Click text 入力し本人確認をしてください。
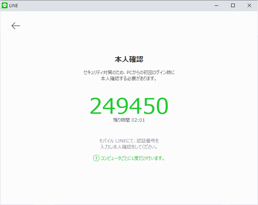This screenshot has width=258, height=205. coord(129,147)
